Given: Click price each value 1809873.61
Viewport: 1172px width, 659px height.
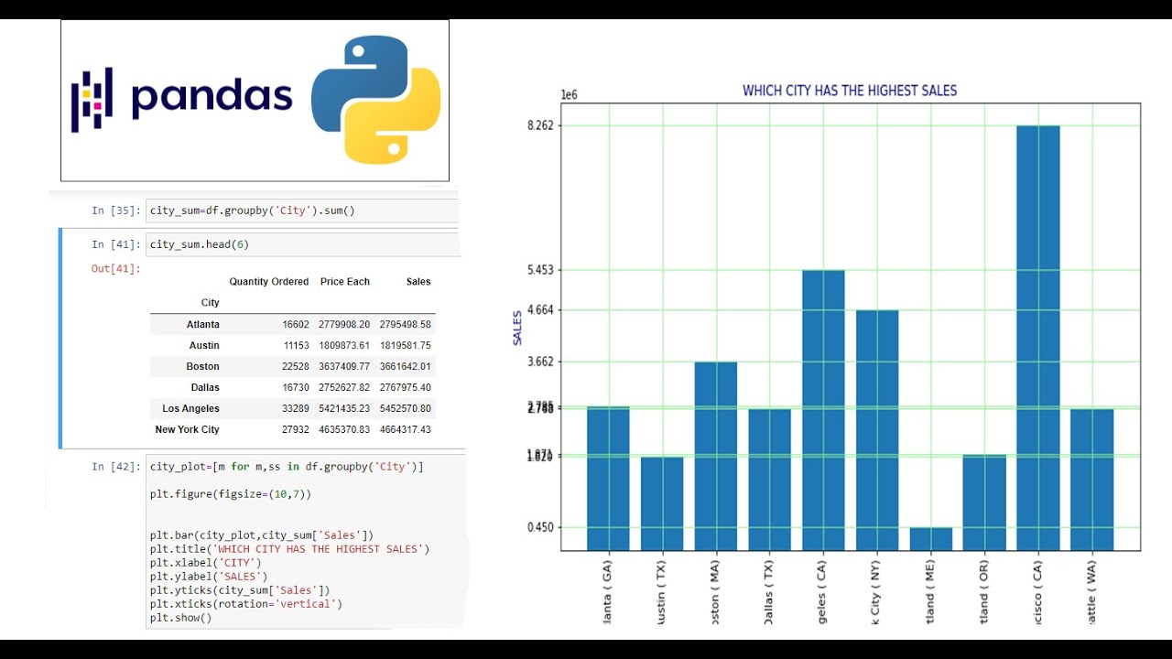Looking at the screenshot, I should point(344,346).
